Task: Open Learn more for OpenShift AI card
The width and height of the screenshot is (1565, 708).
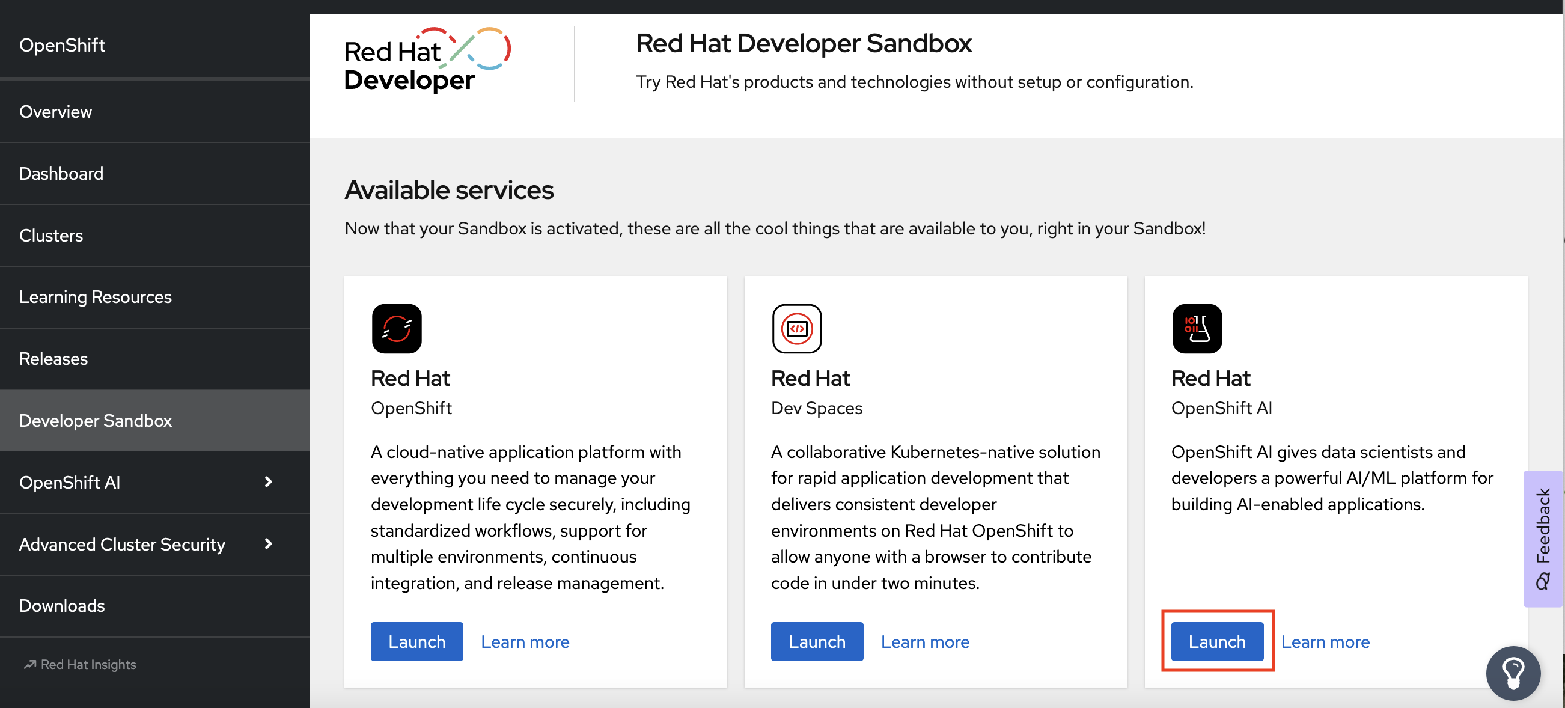Action: [1325, 642]
